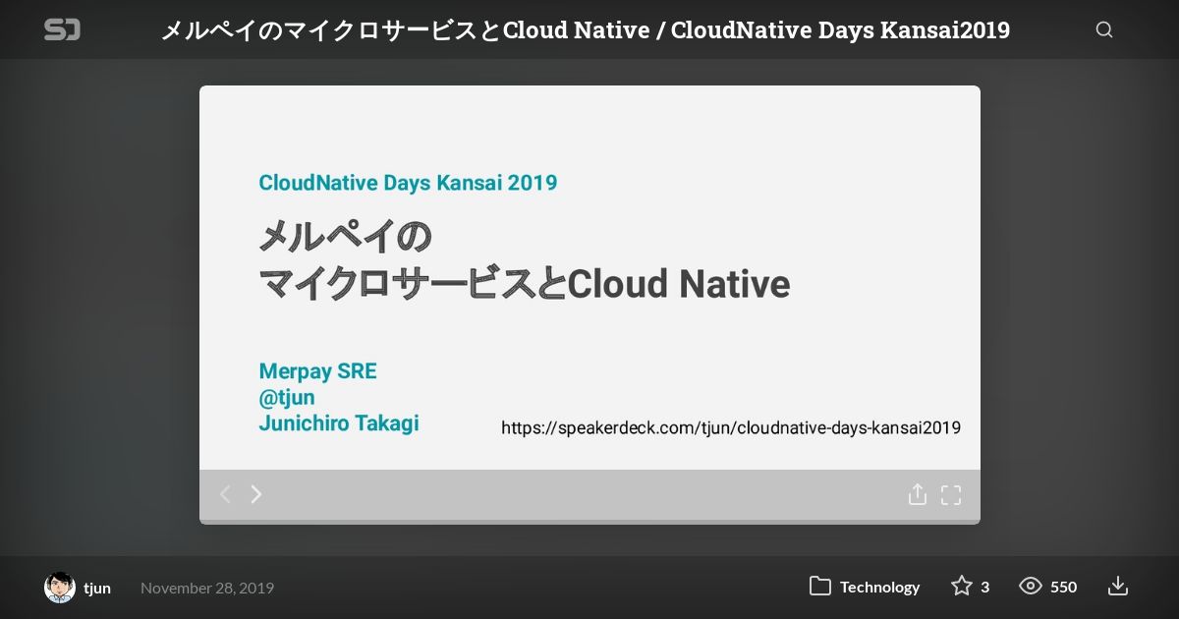This screenshot has height=619, width=1179.
Task: Click the Technology folder icon
Action: tap(820, 587)
